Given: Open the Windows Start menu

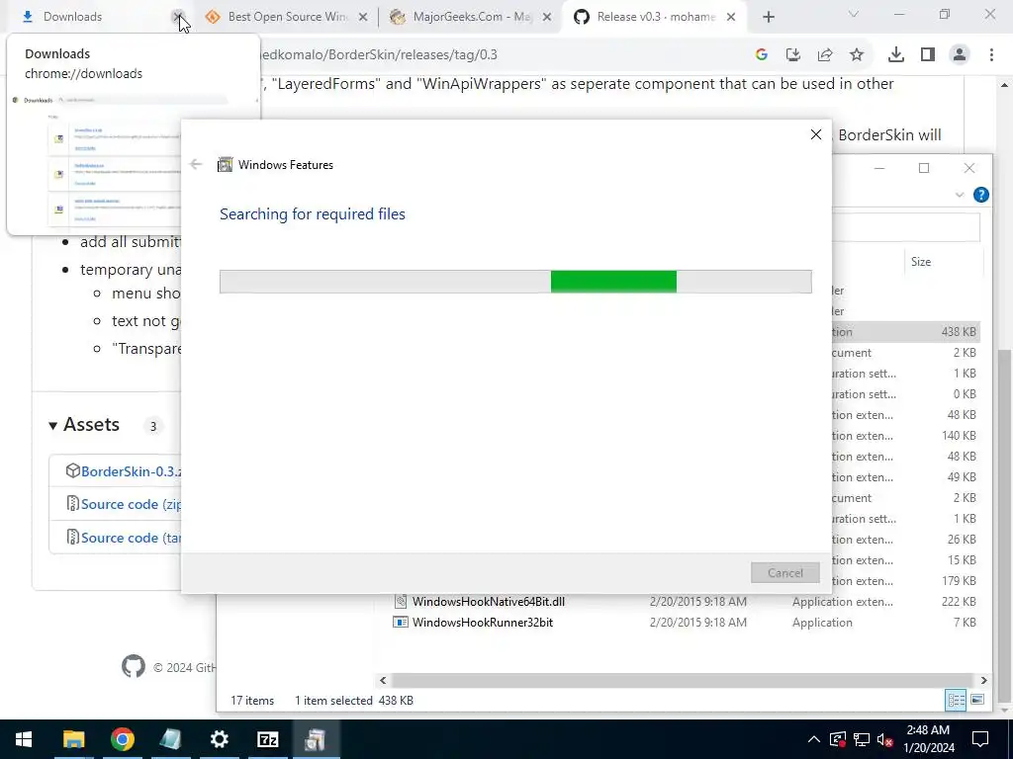Looking at the screenshot, I should pos(24,739).
